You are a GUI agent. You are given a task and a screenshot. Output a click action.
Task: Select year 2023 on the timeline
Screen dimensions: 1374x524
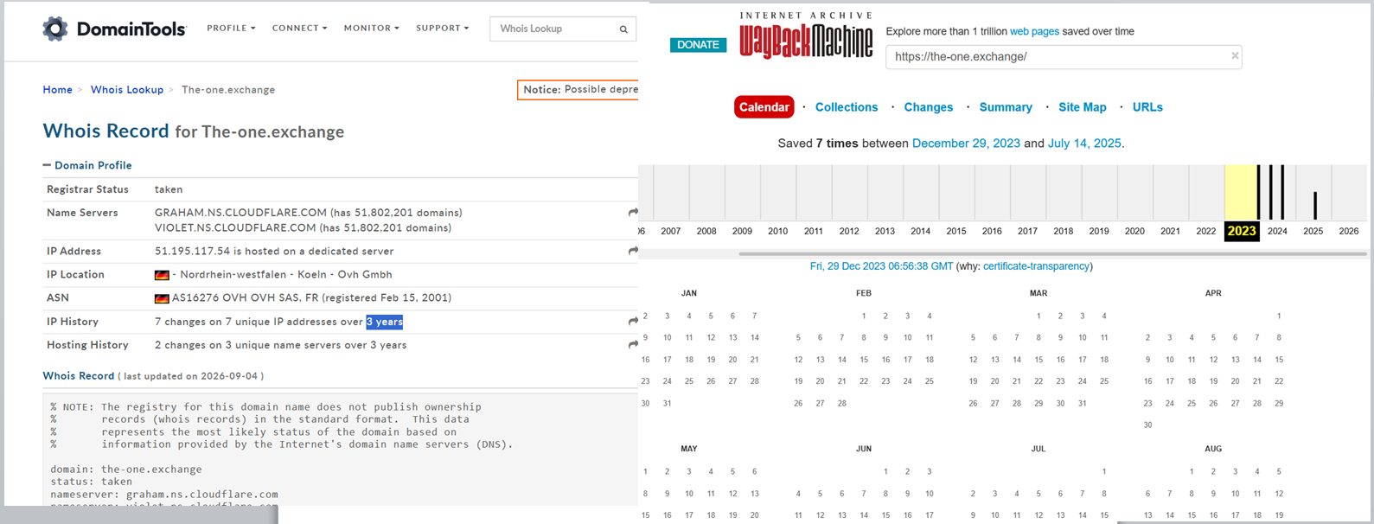1242,231
